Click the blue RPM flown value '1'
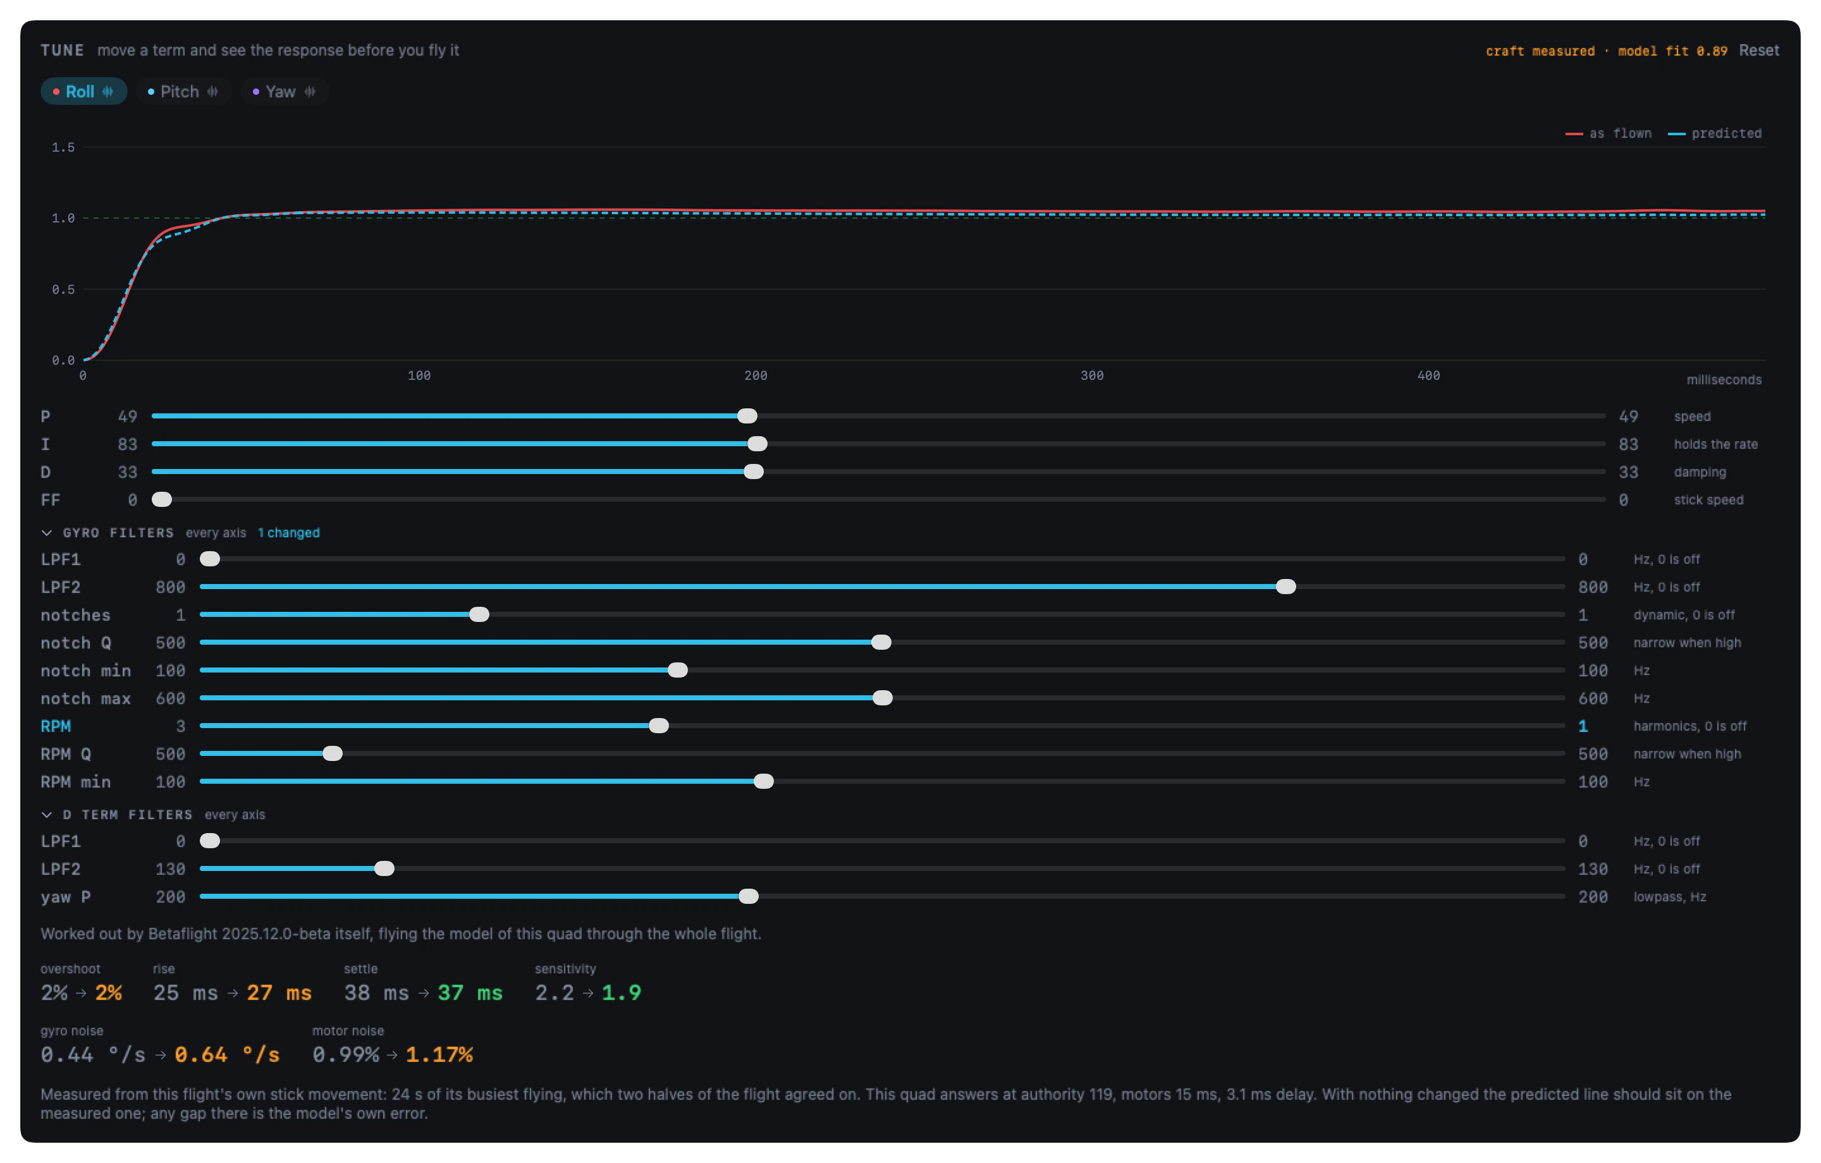The width and height of the screenshot is (1821, 1163). pos(1583,726)
